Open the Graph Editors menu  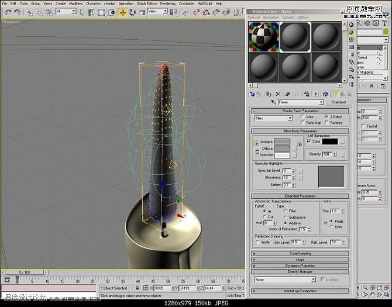click(146, 4)
